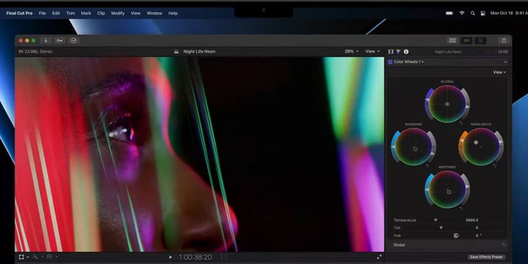Open the Keyword Editor key icon
The image size is (528, 264).
click(60, 40)
